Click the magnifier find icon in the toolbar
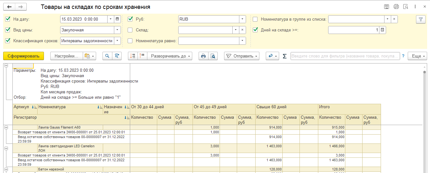Screen dimensions: 430x173 (x=107, y=56)
